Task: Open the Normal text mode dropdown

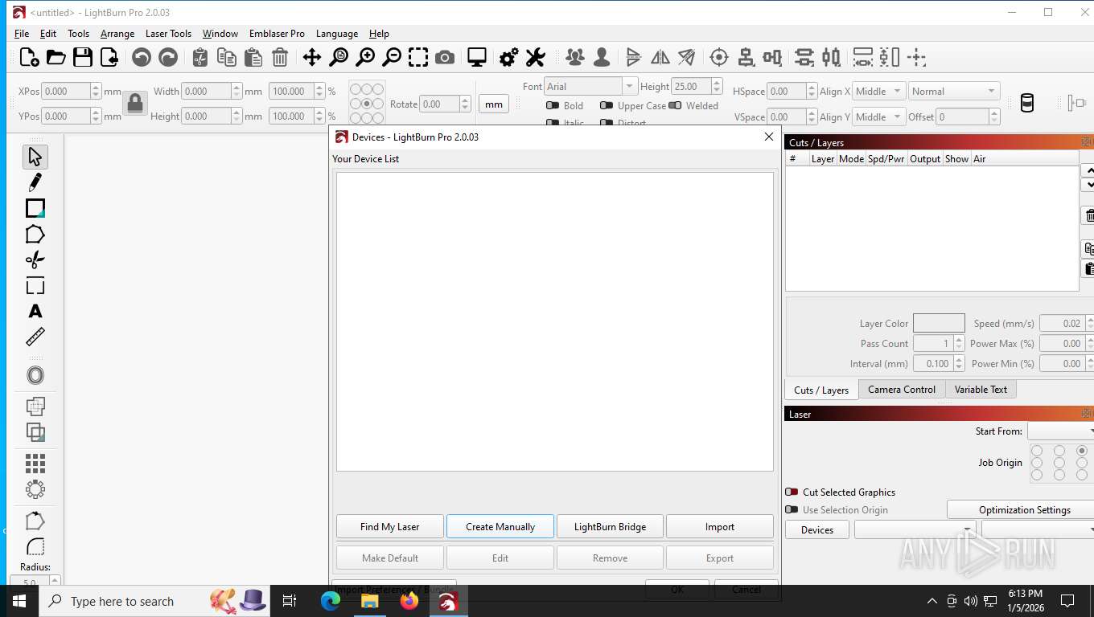Action: tap(954, 91)
